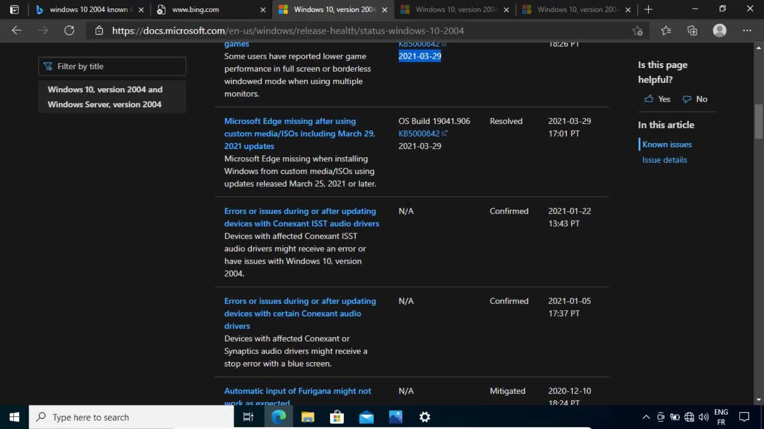This screenshot has height=429, width=764.
Task: Switch to the windows 10 2004 known issues tab
Action: click(x=90, y=10)
